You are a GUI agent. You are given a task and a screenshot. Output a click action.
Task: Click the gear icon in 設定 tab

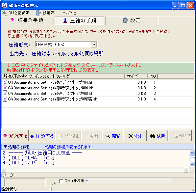(x=126, y=20)
